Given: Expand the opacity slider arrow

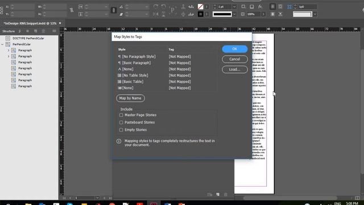Looking at the screenshot, I should point(263,14).
